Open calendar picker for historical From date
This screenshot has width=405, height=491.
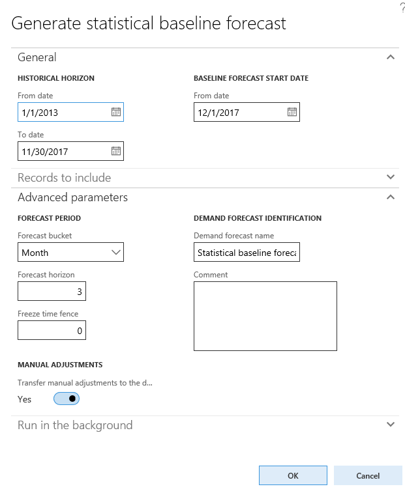(x=115, y=112)
